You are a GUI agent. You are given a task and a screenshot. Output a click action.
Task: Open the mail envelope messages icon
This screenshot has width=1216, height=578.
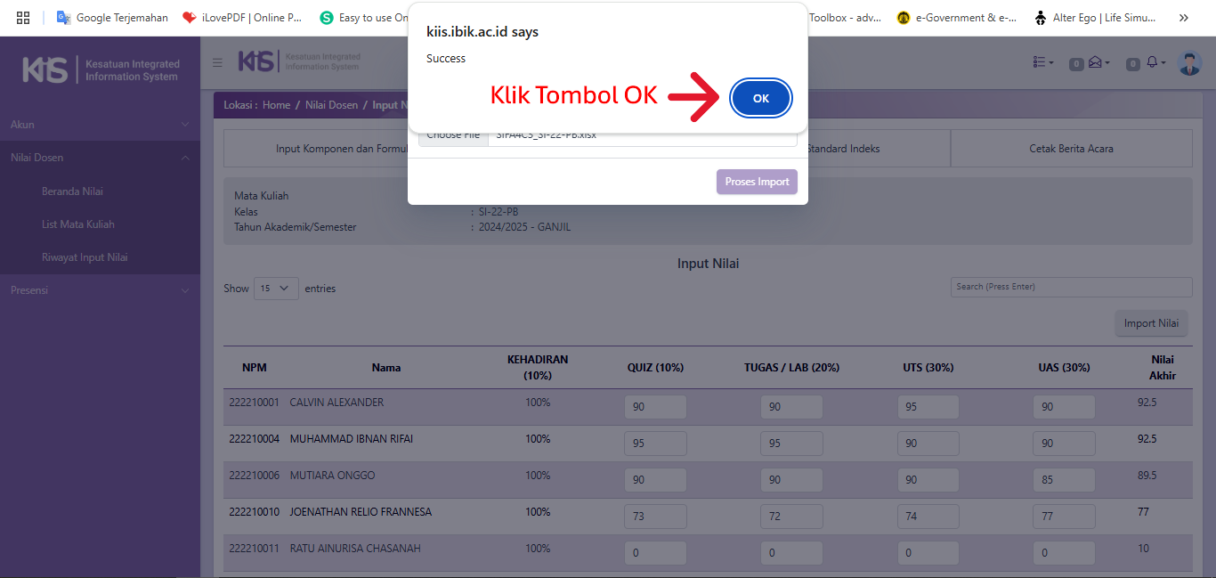pyautogui.click(x=1096, y=62)
